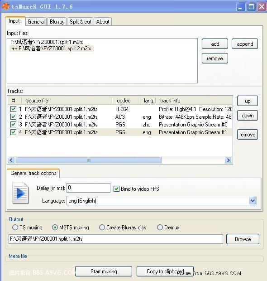This screenshot has width=267, height=281.
Task: Select Presentation Graphic Stream #0 row
Action: [120, 124]
